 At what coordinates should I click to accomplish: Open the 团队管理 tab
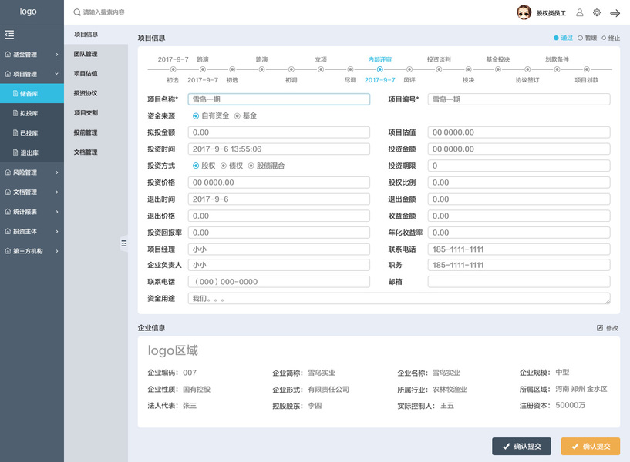click(x=96, y=54)
